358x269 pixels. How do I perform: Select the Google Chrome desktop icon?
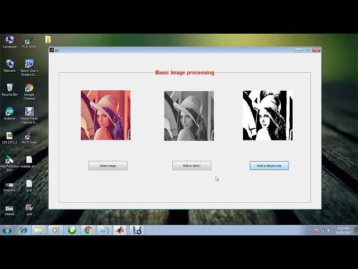click(x=29, y=92)
